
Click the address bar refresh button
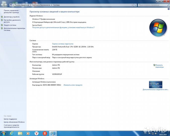pyautogui.click(x=135, y=5)
